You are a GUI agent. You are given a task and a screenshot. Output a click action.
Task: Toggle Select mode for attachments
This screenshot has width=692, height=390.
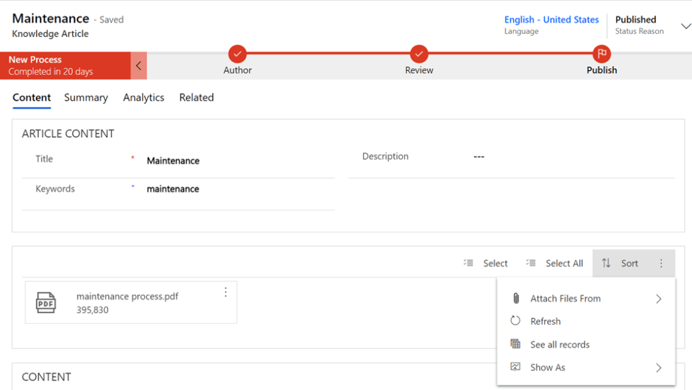[x=486, y=263]
